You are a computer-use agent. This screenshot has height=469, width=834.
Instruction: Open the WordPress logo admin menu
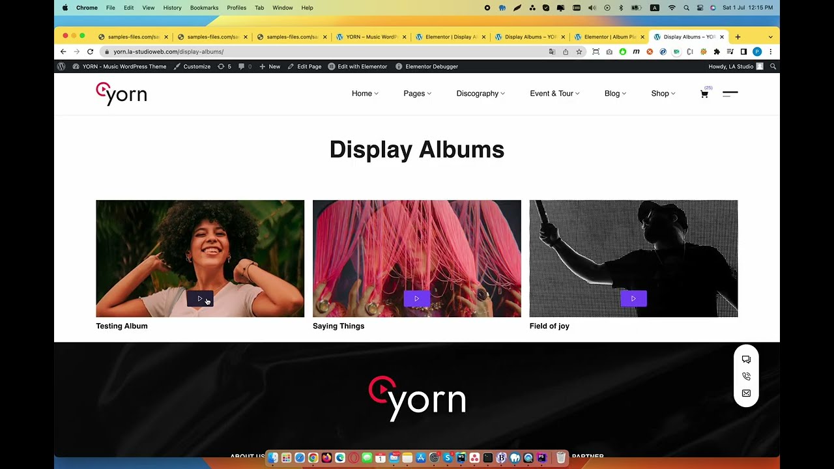61,66
